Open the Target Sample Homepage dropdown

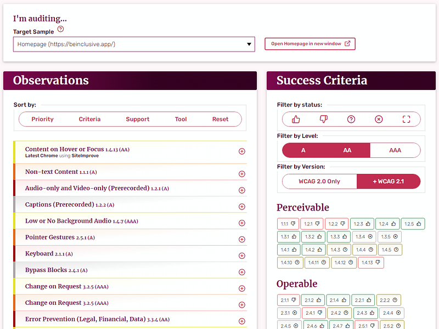click(134, 44)
